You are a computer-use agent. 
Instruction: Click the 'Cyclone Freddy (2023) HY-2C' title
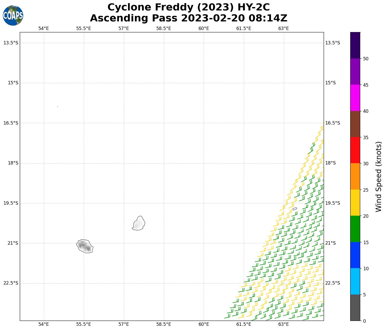pyautogui.click(x=188, y=7)
